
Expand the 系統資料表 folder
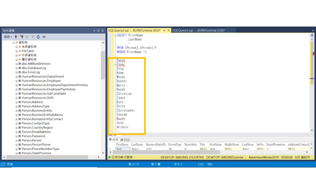point(17,47)
